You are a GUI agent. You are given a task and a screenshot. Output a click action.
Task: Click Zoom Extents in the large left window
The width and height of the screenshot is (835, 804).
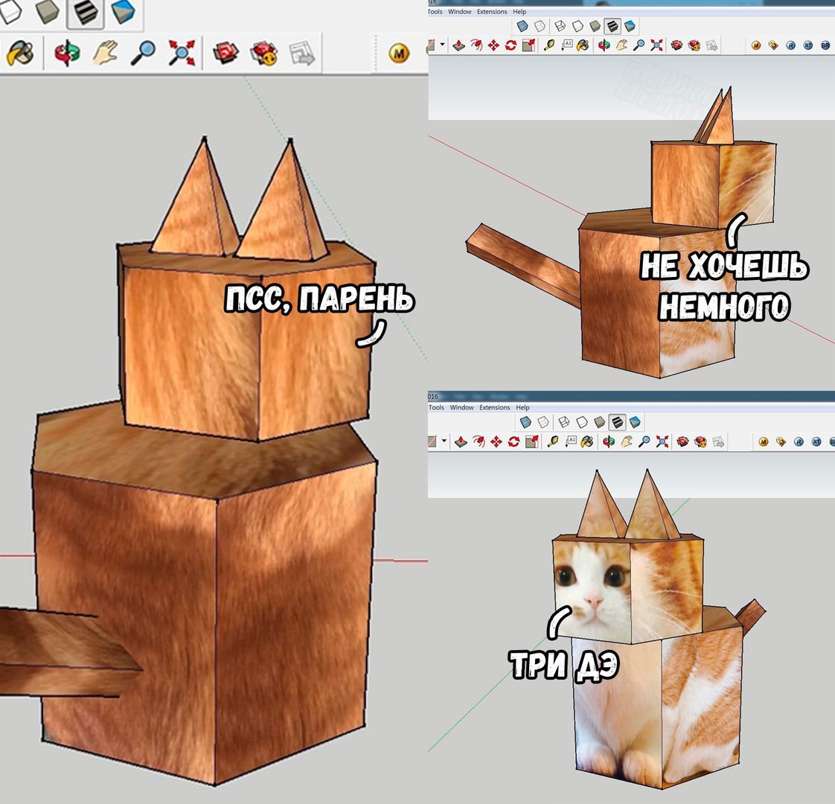coord(181,54)
